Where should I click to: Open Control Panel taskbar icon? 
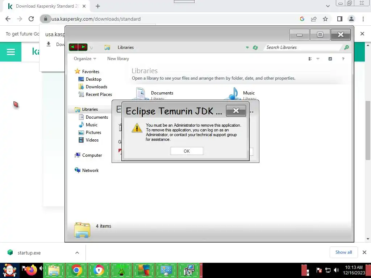click(166, 270)
